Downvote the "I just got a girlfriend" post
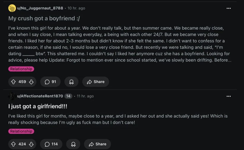 (31, 144)
